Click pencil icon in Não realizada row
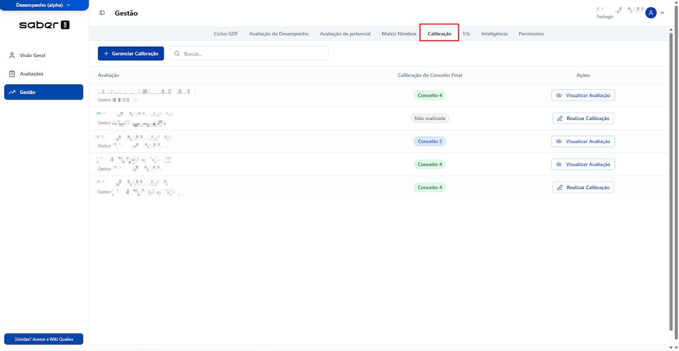The image size is (679, 351). (x=560, y=119)
